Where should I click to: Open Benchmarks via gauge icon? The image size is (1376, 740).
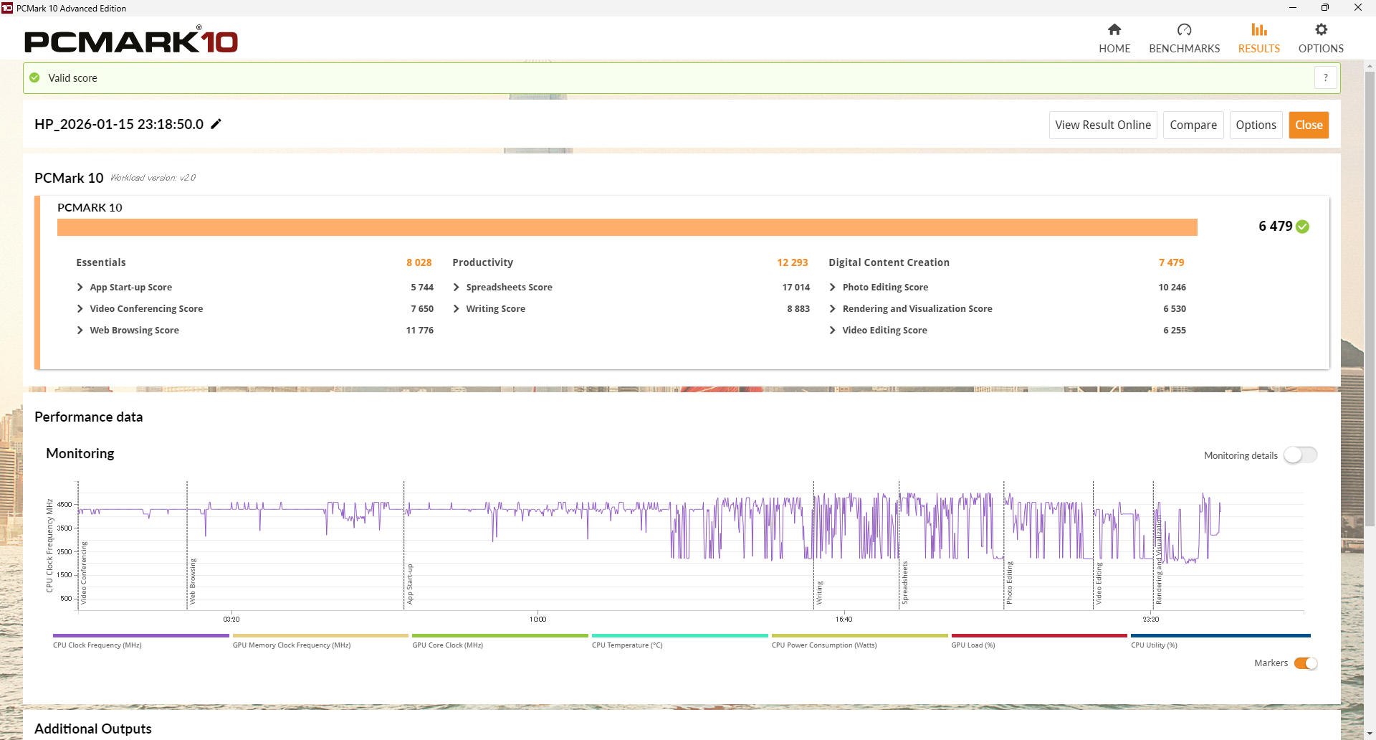point(1184,29)
